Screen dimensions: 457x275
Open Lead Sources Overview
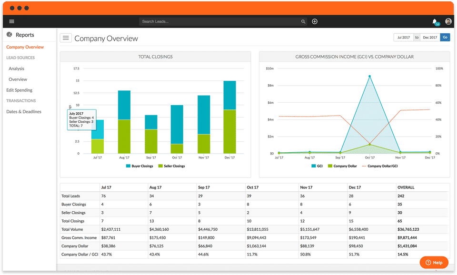click(18, 79)
